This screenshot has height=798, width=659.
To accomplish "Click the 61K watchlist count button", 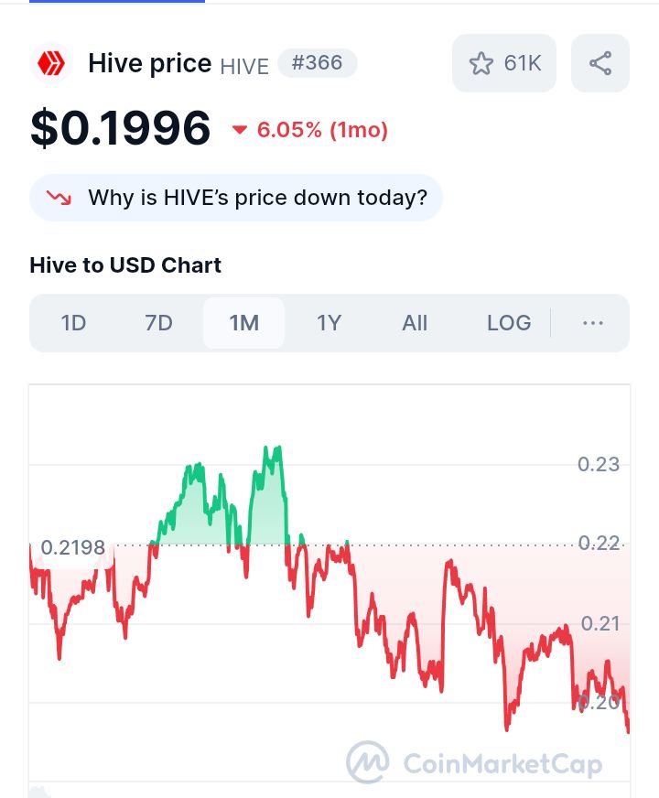I will [x=504, y=63].
